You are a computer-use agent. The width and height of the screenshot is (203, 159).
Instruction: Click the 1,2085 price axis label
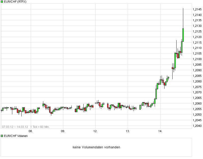197,76
